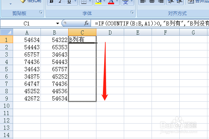Viewport: 209px width, 139px height.
Task: Increase indent icon
Action: (179, 2)
